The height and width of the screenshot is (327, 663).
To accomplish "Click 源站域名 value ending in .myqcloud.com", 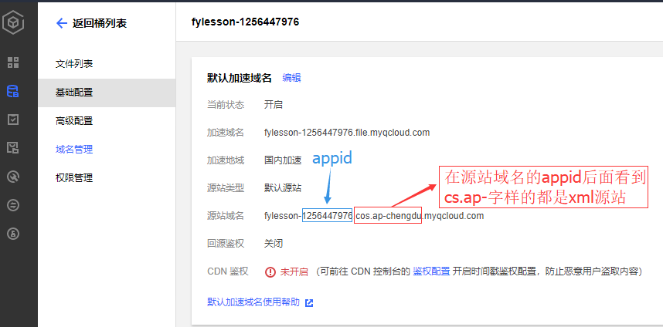I will (374, 216).
